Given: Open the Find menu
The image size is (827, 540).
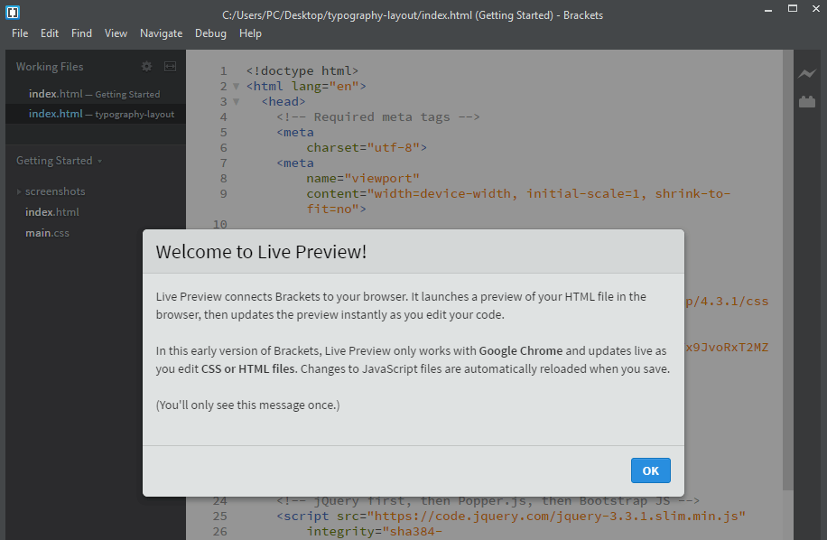Looking at the screenshot, I should click(82, 33).
